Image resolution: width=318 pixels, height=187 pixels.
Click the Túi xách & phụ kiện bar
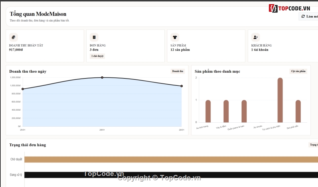pos(280,100)
